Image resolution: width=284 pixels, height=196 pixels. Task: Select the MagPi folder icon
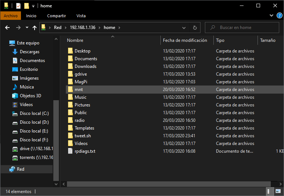pyautogui.click(x=70, y=81)
